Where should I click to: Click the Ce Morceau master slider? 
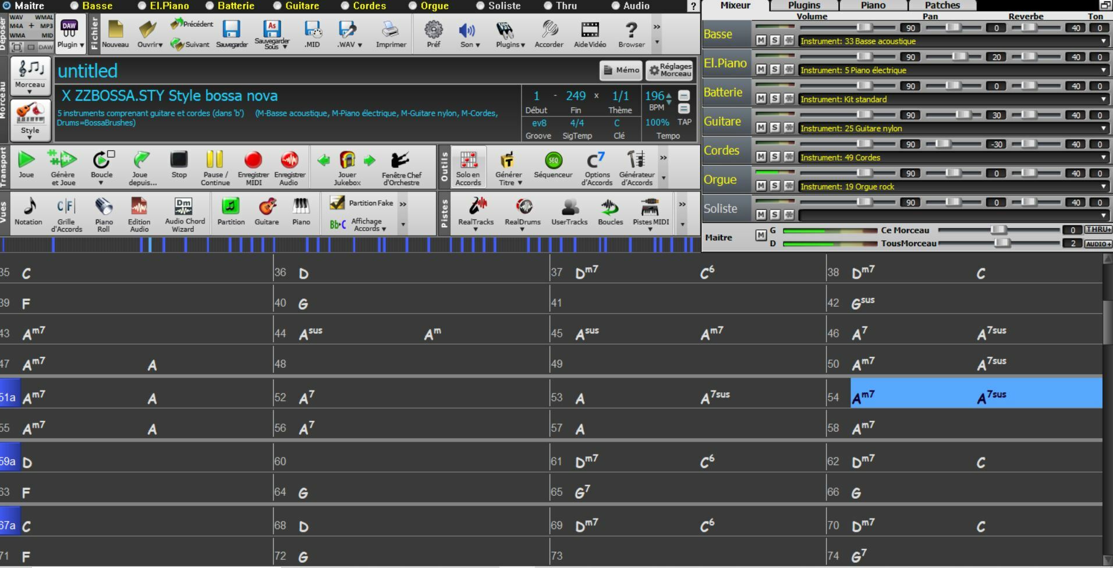(999, 230)
